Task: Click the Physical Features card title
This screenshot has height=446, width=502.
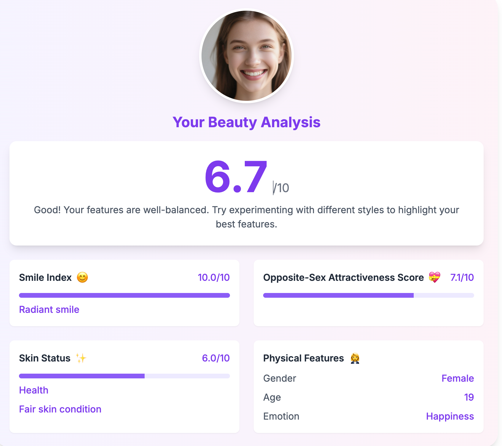Action: coord(303,358)
